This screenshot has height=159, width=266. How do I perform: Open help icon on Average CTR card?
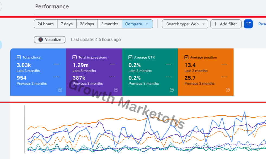click(172, 90)
